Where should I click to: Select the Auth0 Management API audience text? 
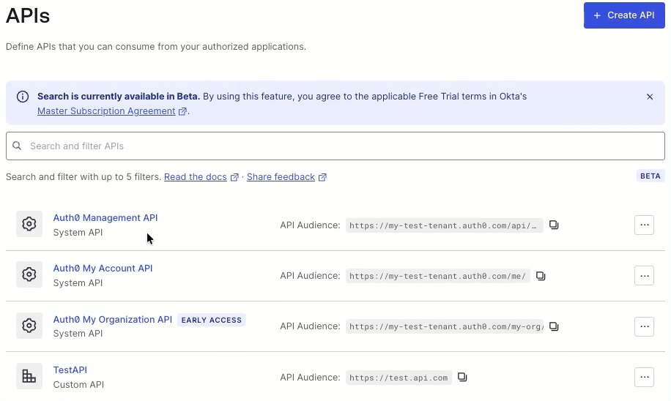[444, 225]
